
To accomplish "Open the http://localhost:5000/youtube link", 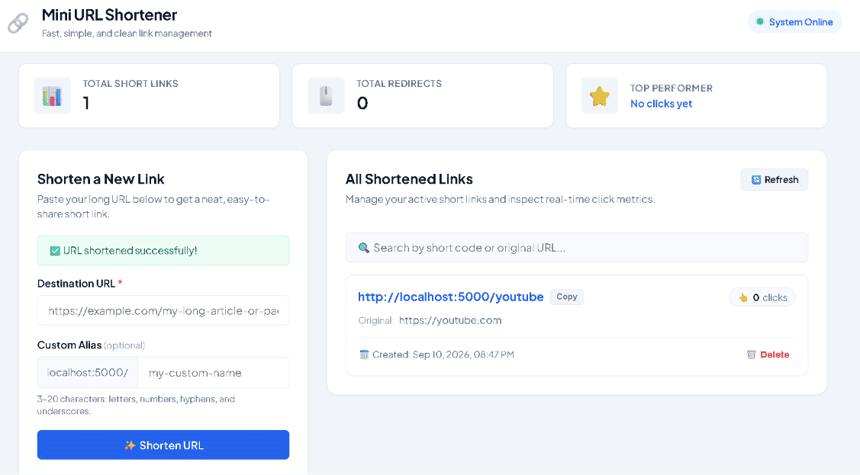I will 450,297.
